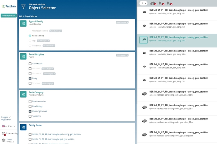
Task: Check the Pipe Accessories checkbox
Action: click(30, 102)
